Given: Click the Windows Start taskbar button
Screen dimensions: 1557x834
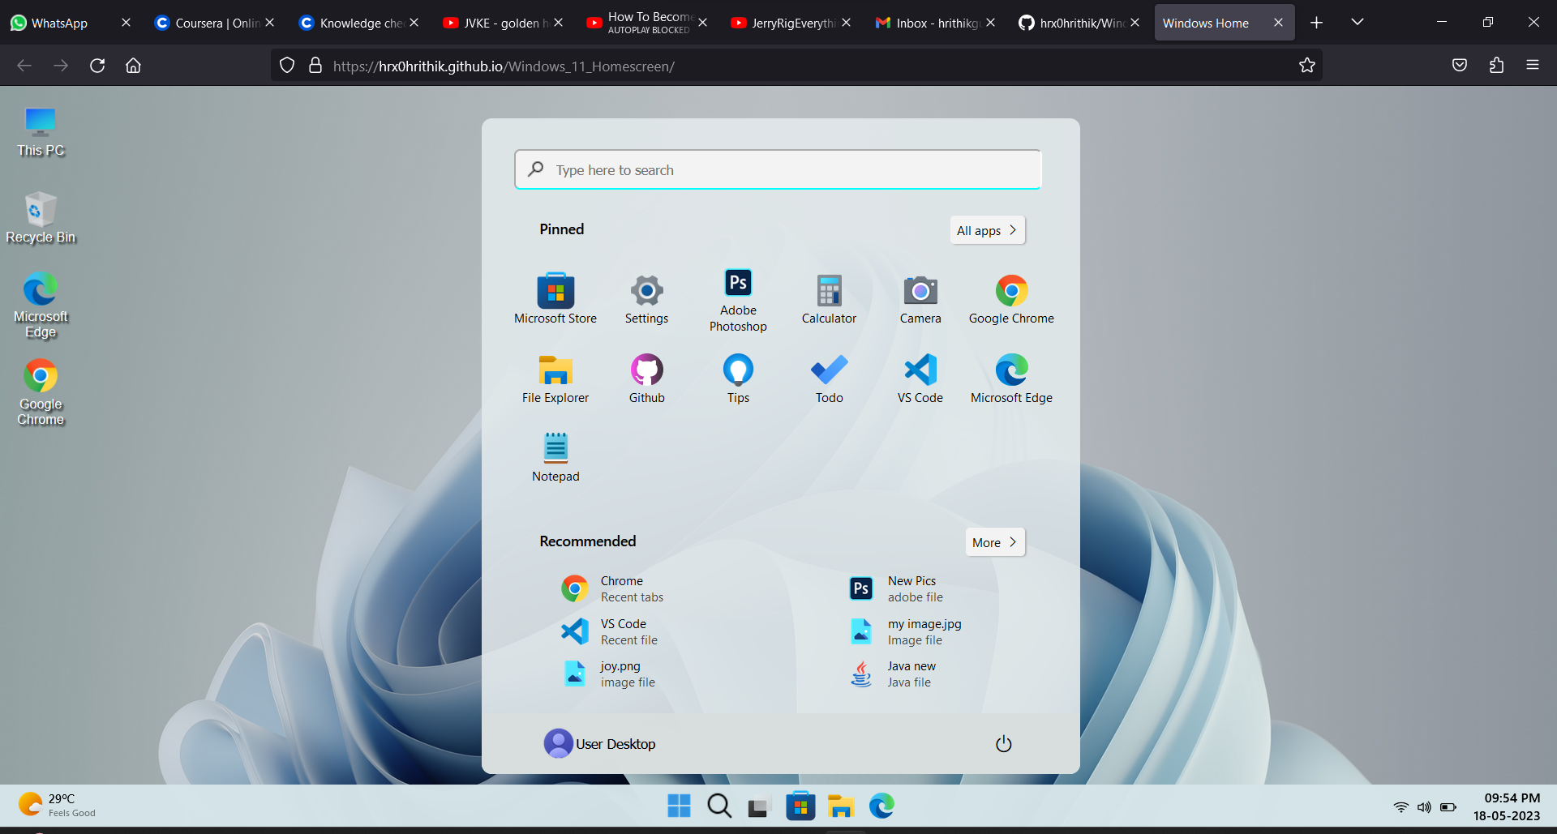Looking at the screenshot, I should pyautogui.click(x=679, y=806).
